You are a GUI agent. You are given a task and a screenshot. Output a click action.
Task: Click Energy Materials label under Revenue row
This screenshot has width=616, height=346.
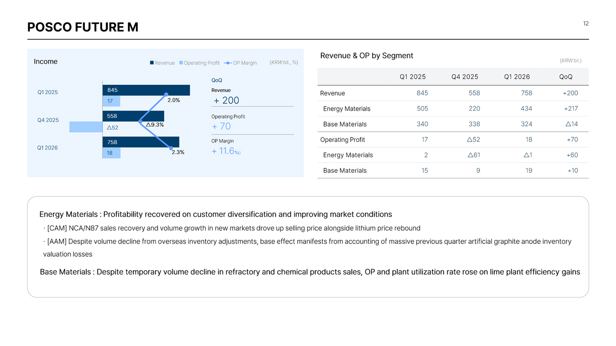347,109
